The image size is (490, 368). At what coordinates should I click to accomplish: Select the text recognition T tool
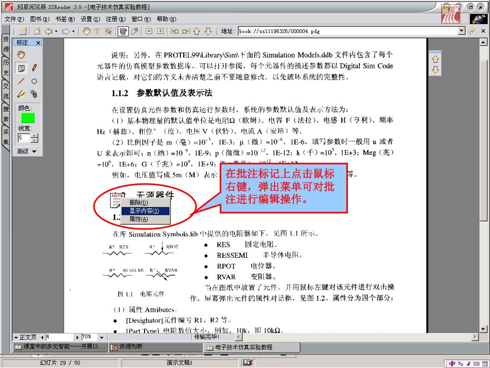97,31
